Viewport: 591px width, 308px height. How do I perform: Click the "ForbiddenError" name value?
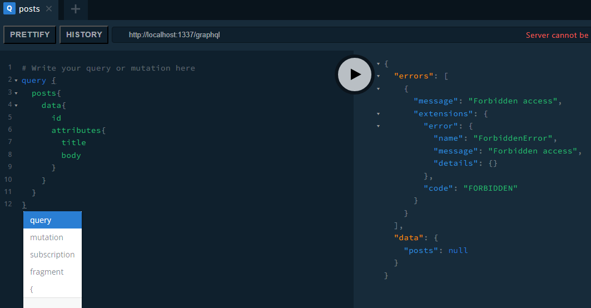pos(513,138)
